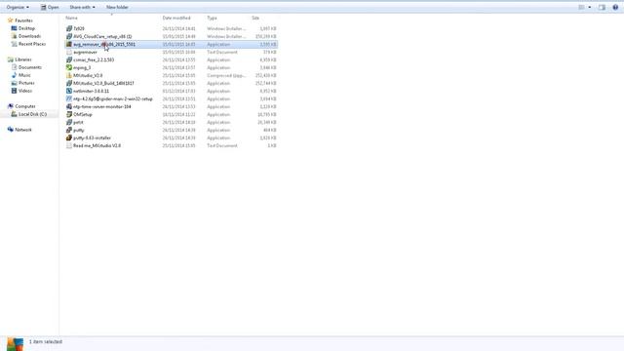
Task: Click the Open button in the toolbar
Action: point(50,7)
